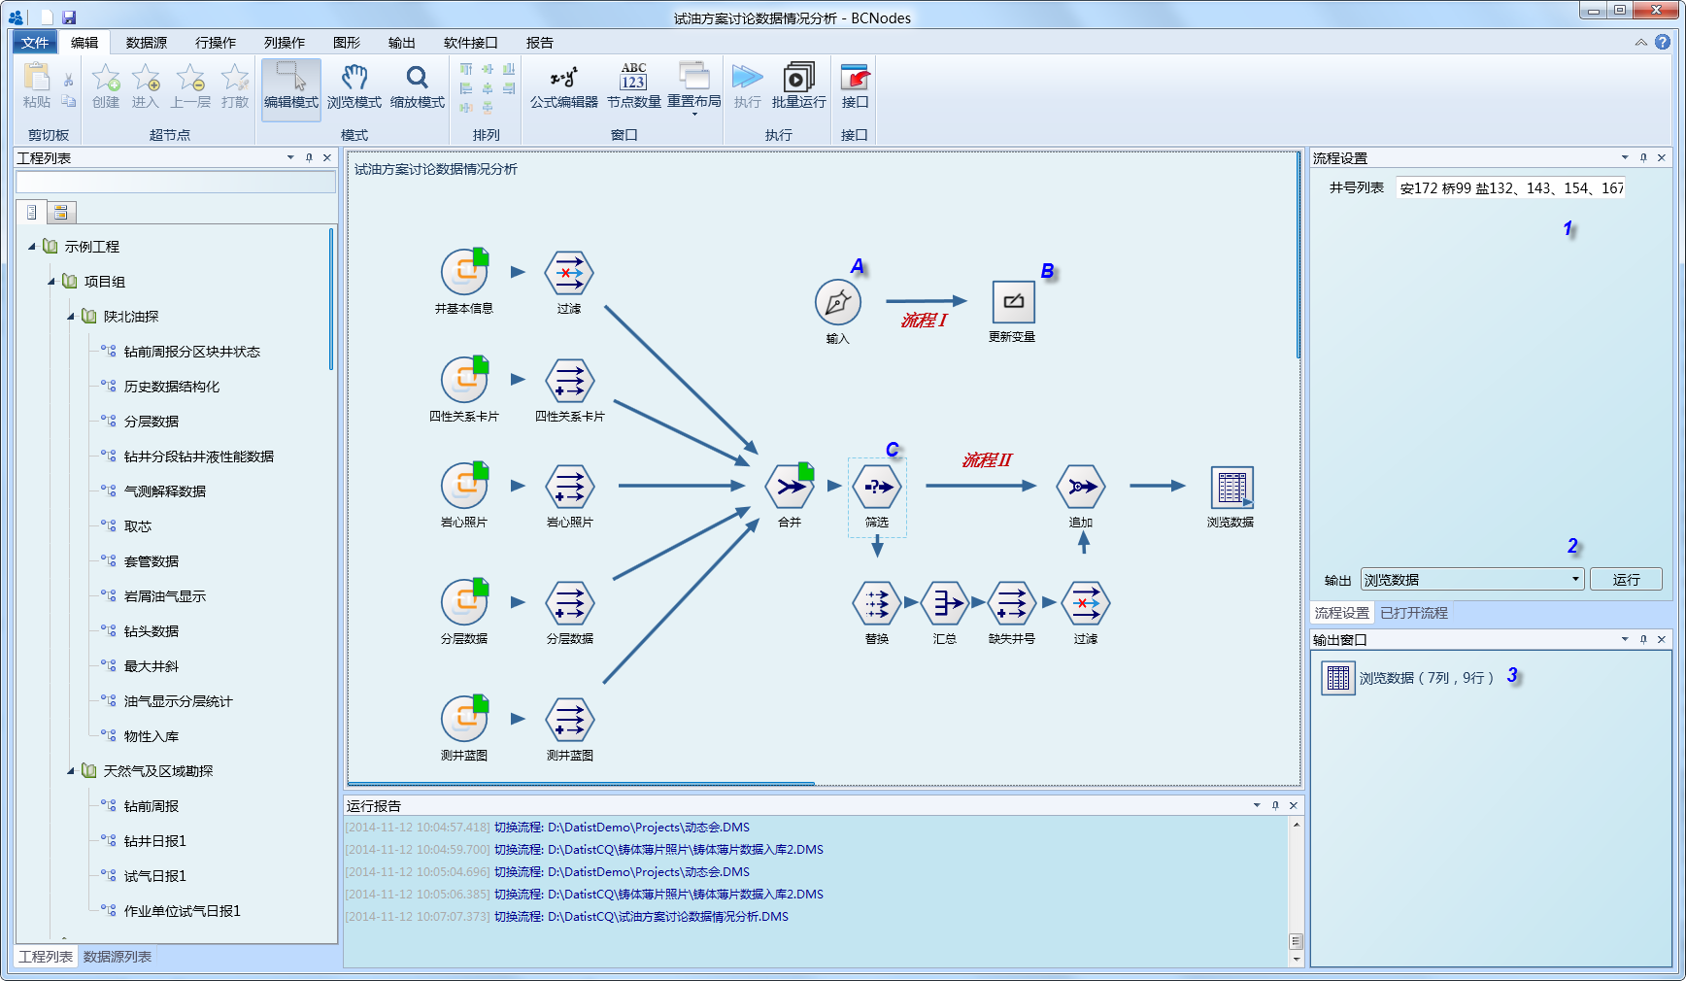Switch to the 列操作 ribbon tab
This screenshot has height=981, width=1686.
pos(285,43)
